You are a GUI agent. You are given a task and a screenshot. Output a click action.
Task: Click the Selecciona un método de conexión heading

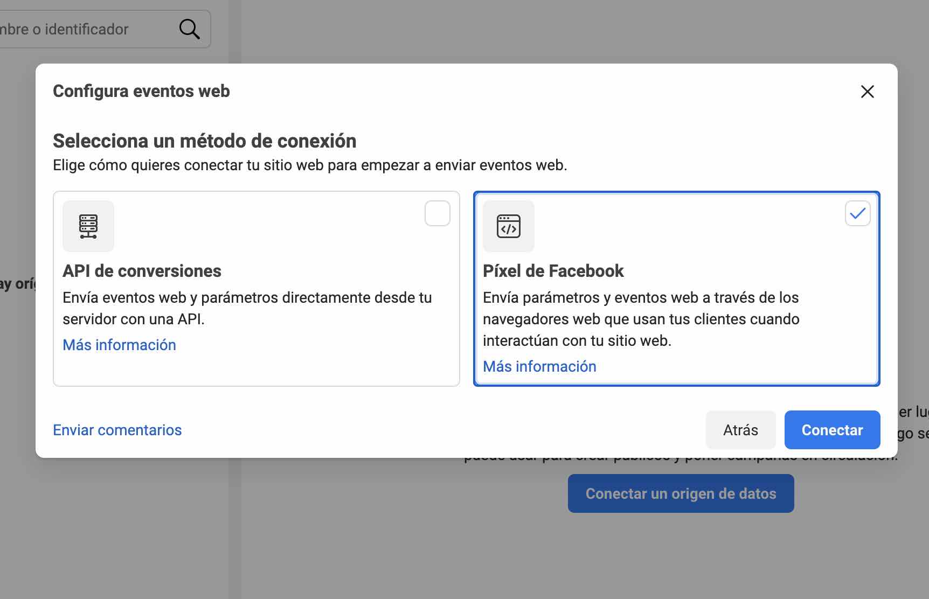click(204, 141)
